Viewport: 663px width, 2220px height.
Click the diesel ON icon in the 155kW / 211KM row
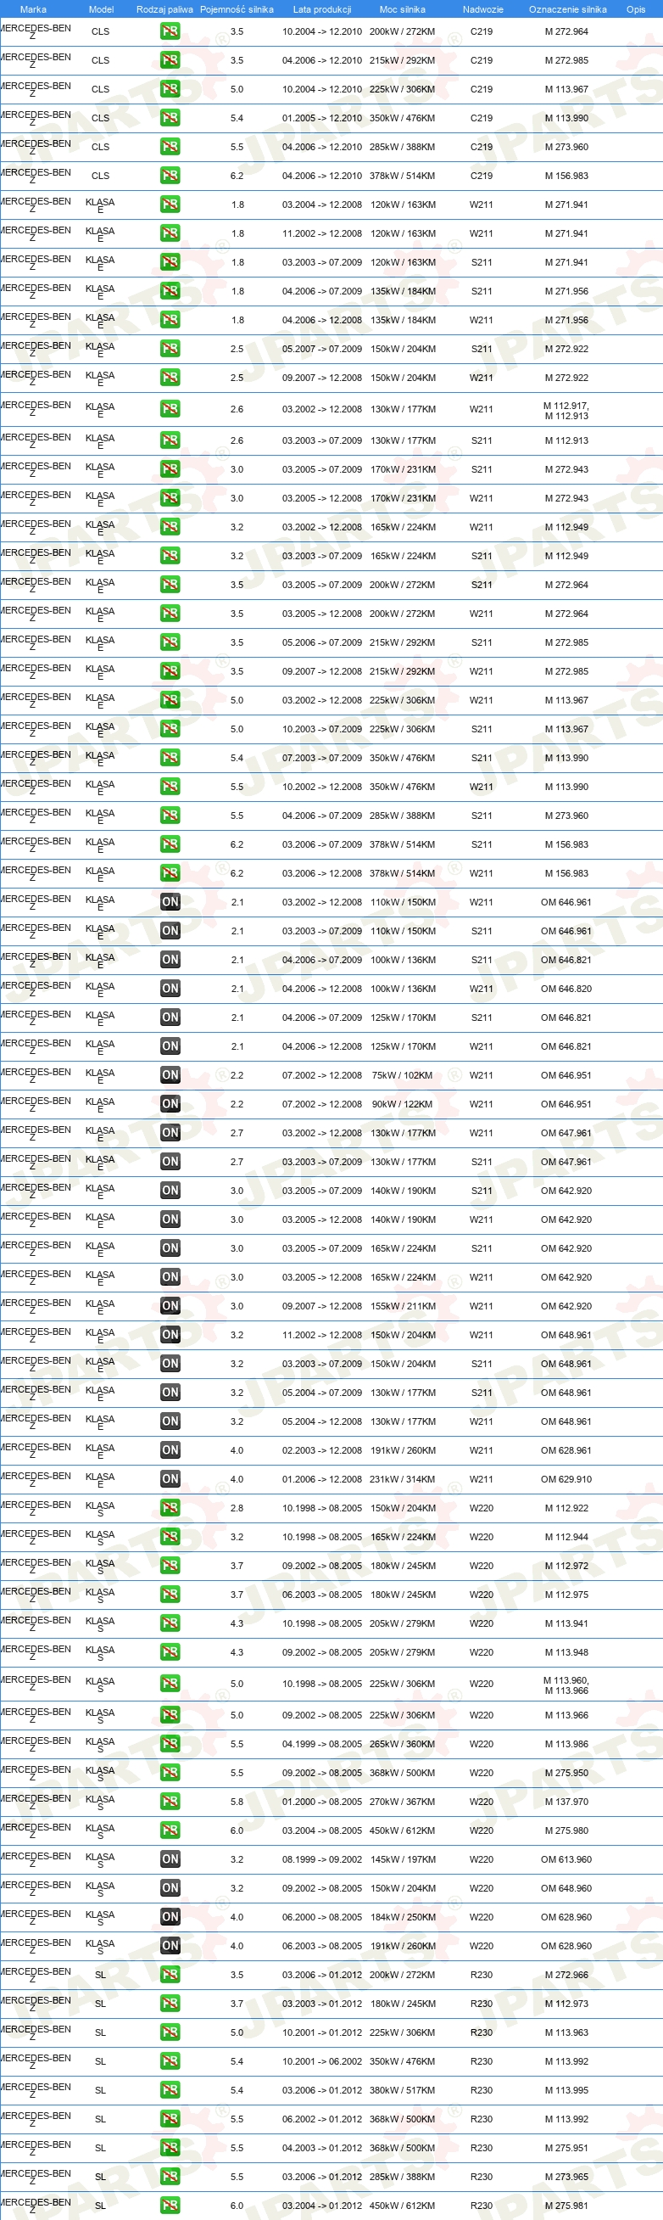(170, 1307)
